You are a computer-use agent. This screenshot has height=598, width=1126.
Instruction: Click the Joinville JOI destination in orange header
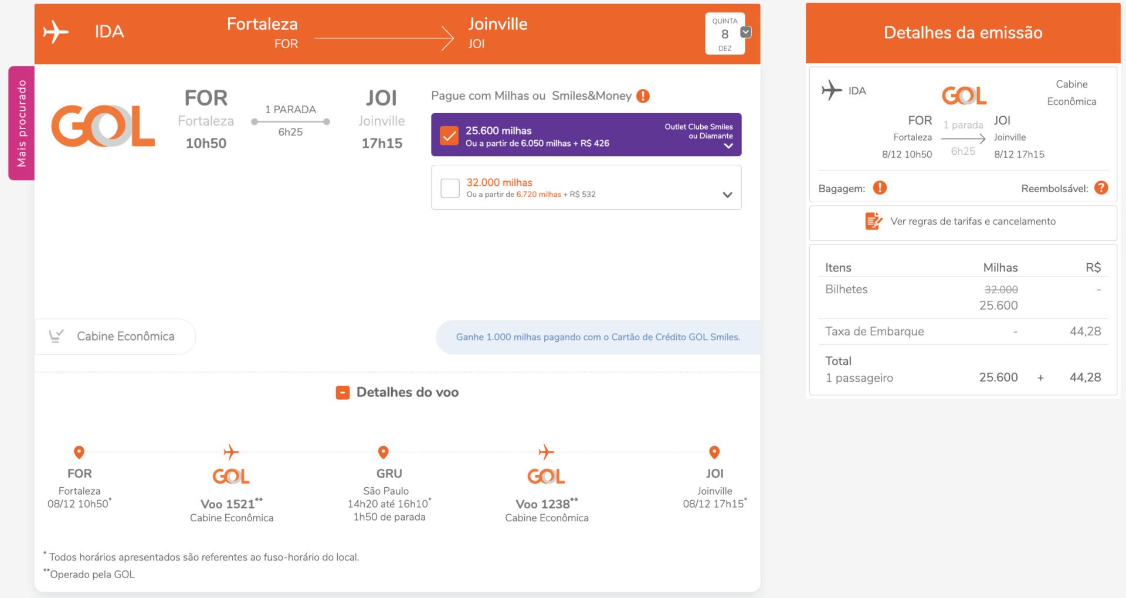point(498,33)
